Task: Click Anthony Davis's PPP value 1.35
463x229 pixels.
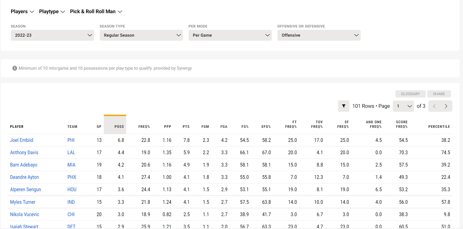Action: [x=167, y=152]
